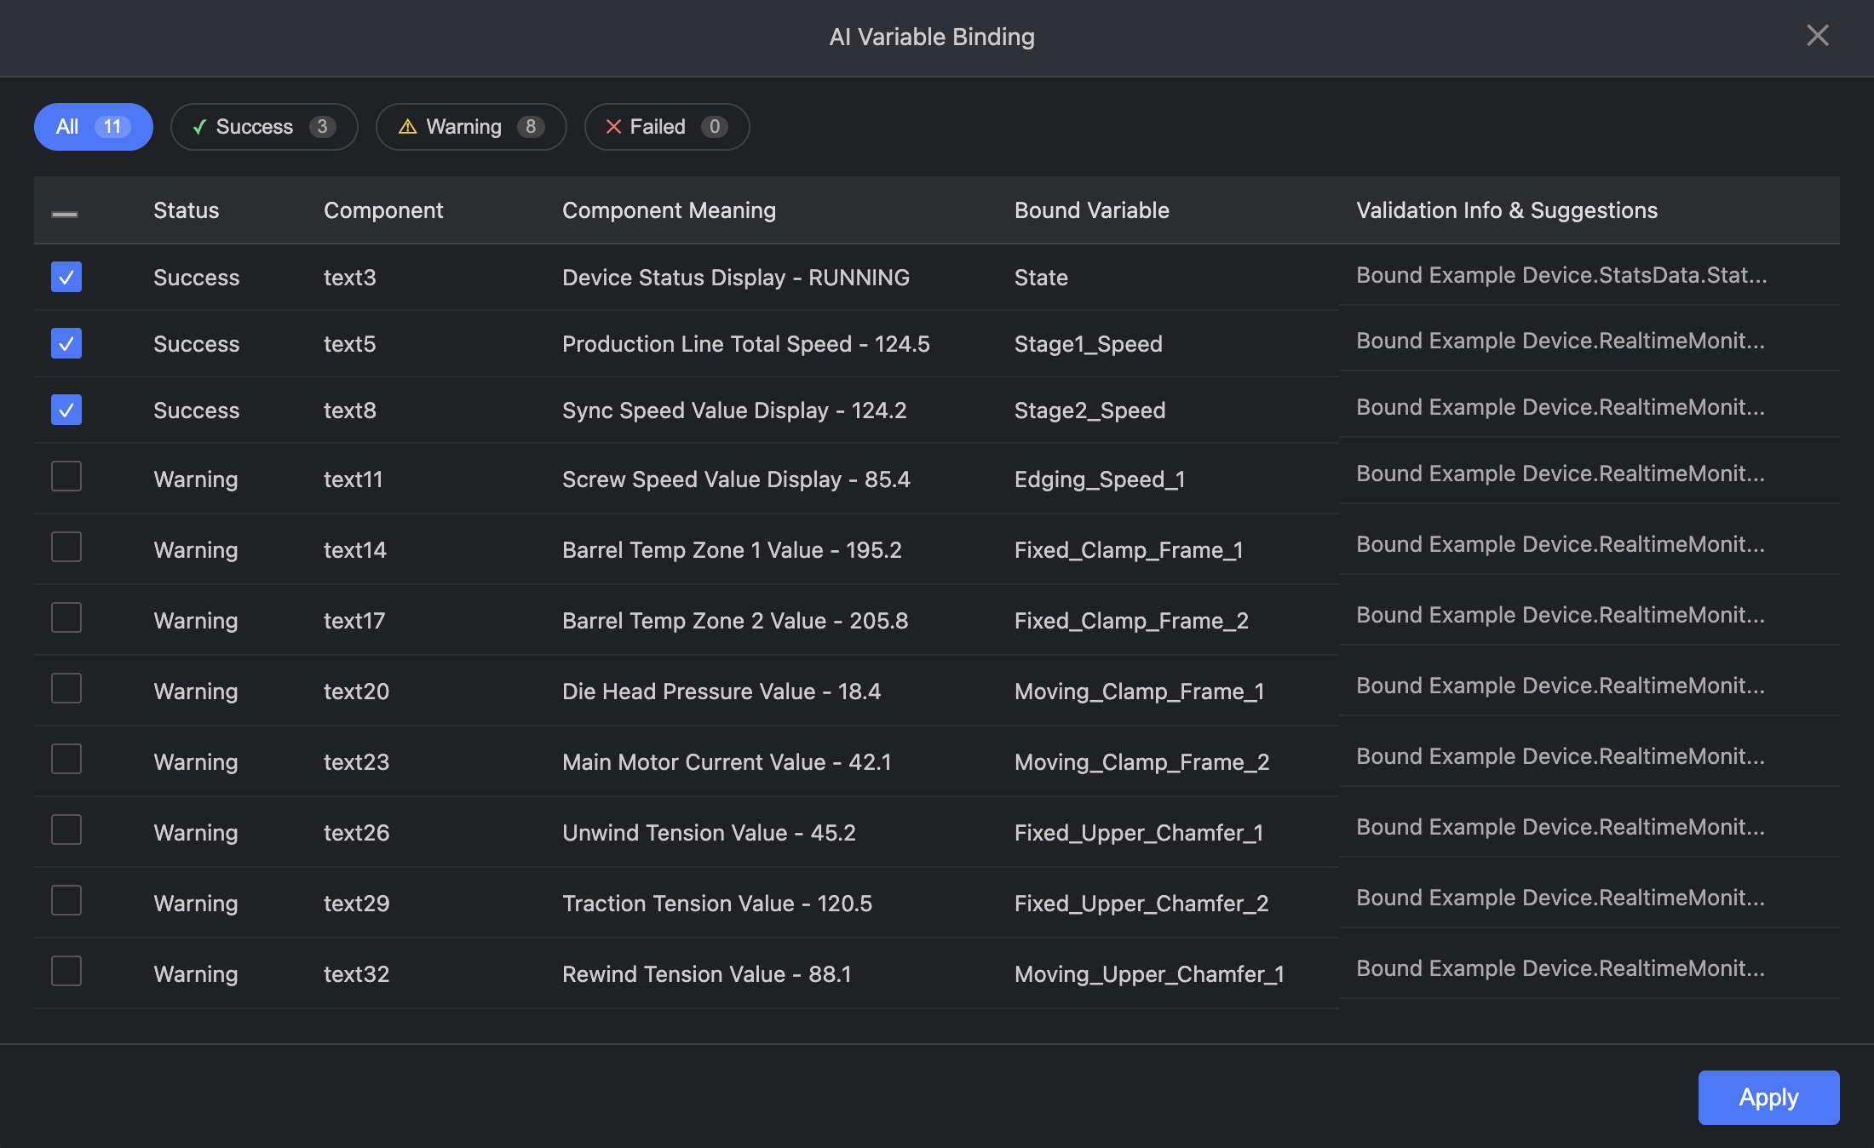1874x1148 pixels.
Task: Select 'Rewind Tension Value - 88.1' cell
Action: (707, 974)
